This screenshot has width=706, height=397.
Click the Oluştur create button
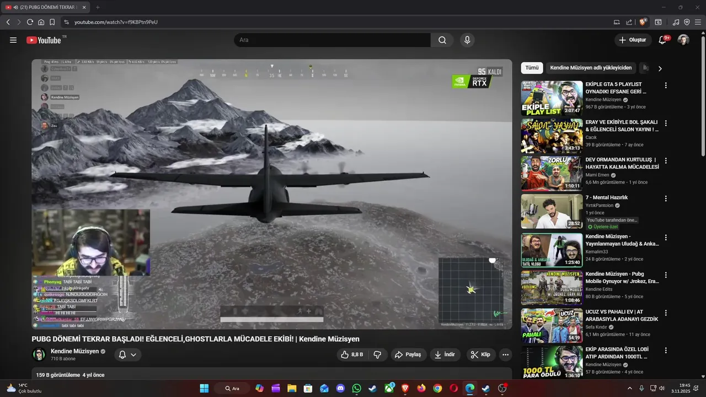click(632, 40)
